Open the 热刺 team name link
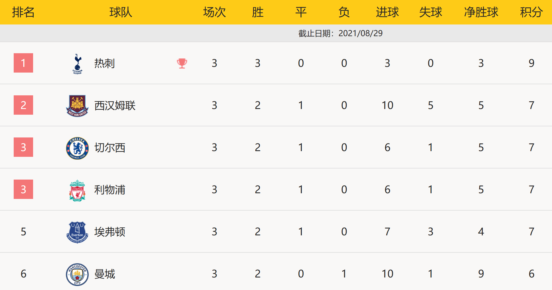This screenshot has height=290, width=552. point(105,63)
